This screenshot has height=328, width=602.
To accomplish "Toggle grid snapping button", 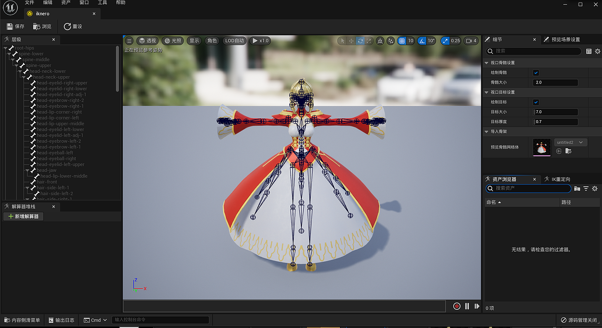I will point(402,41).
